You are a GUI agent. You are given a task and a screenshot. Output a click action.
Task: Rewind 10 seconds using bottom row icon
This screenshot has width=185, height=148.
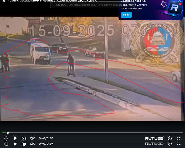[x=6, y=144]
